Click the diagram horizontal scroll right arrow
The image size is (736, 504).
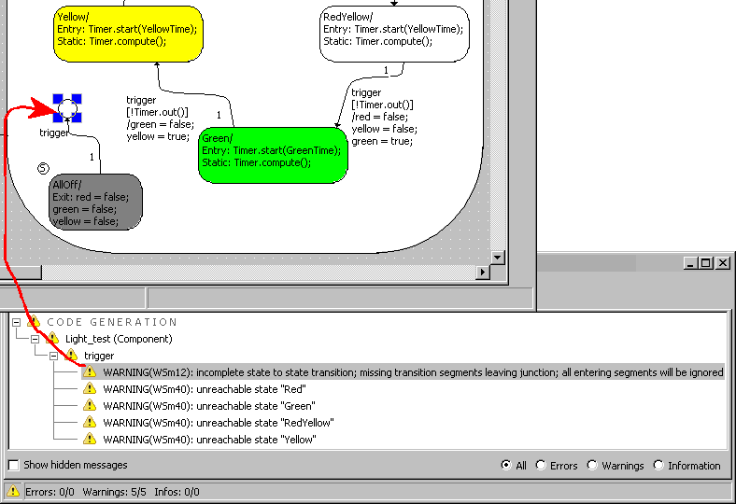(x=483, y=272)
